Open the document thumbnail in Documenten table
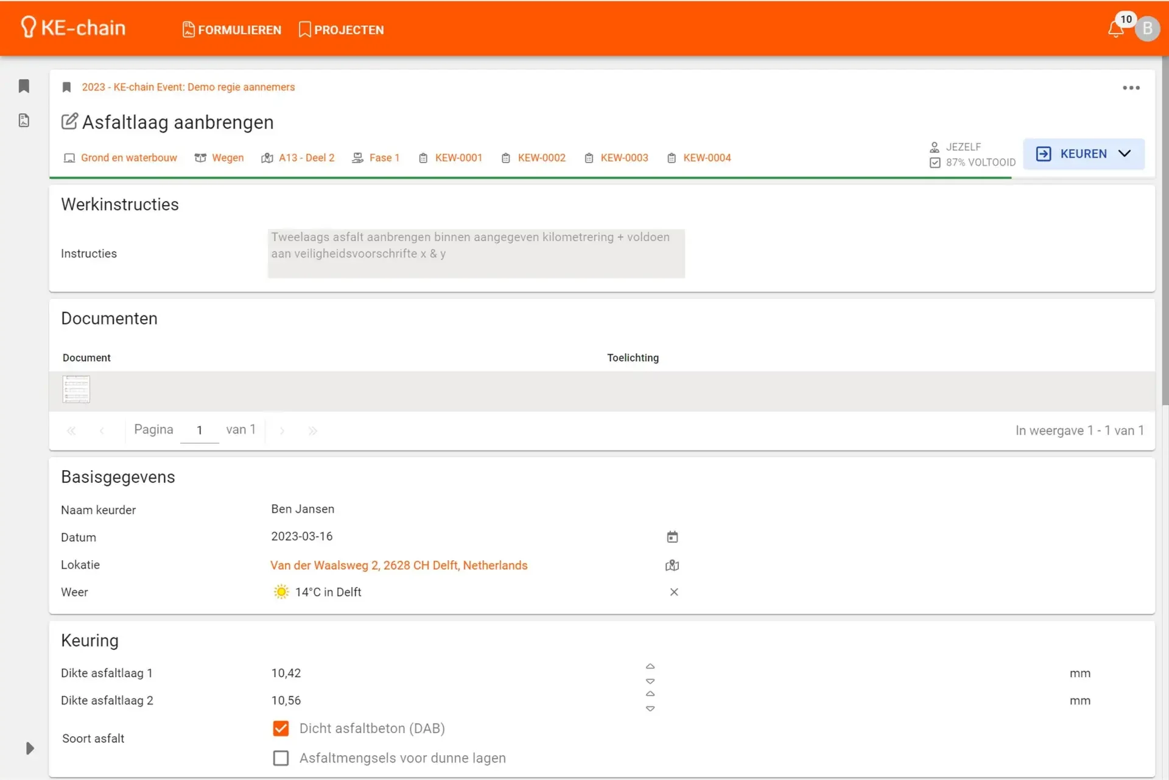Viewport: 1169px width, 780px height. point(76,389)
